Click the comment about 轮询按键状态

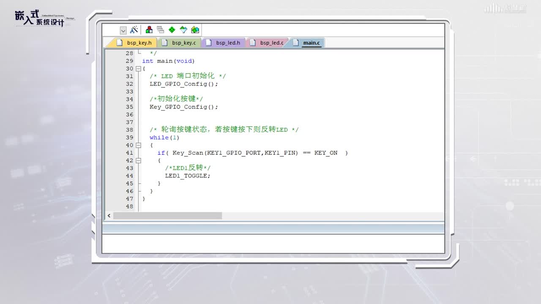click(224, 130)
